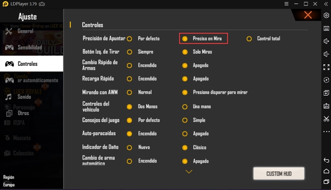Open the LDPlayer hamburger menu

[286, 4]
